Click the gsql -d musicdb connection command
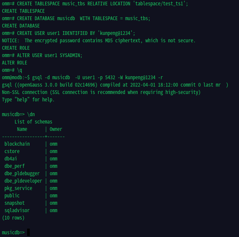Screen dimensions: 239x237 pos(97,78)
